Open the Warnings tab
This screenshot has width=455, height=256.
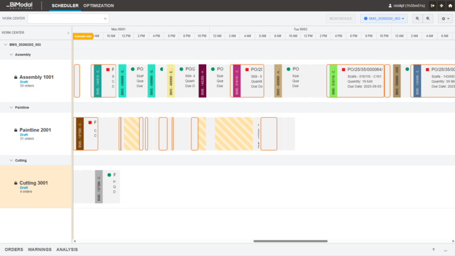click(x=40, y=249)
